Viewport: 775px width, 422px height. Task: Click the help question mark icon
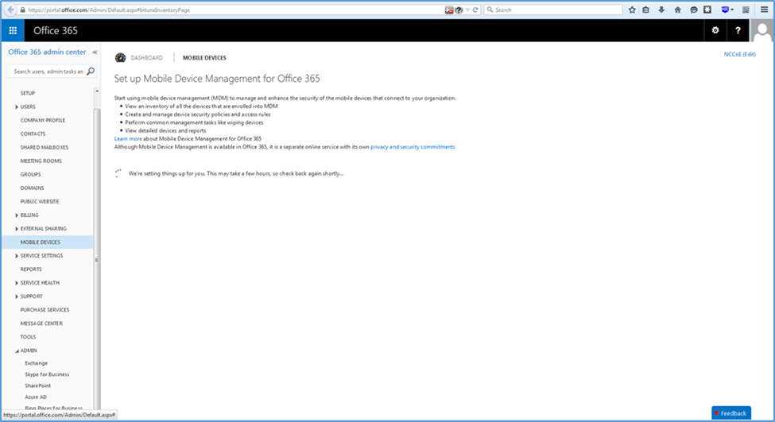tap(738, 31)
